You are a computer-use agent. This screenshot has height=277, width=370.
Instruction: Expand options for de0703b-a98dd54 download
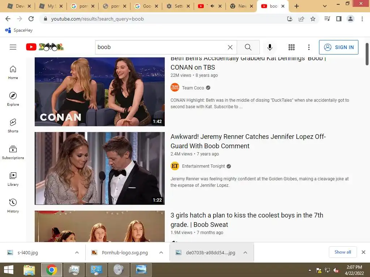[245, 252]
